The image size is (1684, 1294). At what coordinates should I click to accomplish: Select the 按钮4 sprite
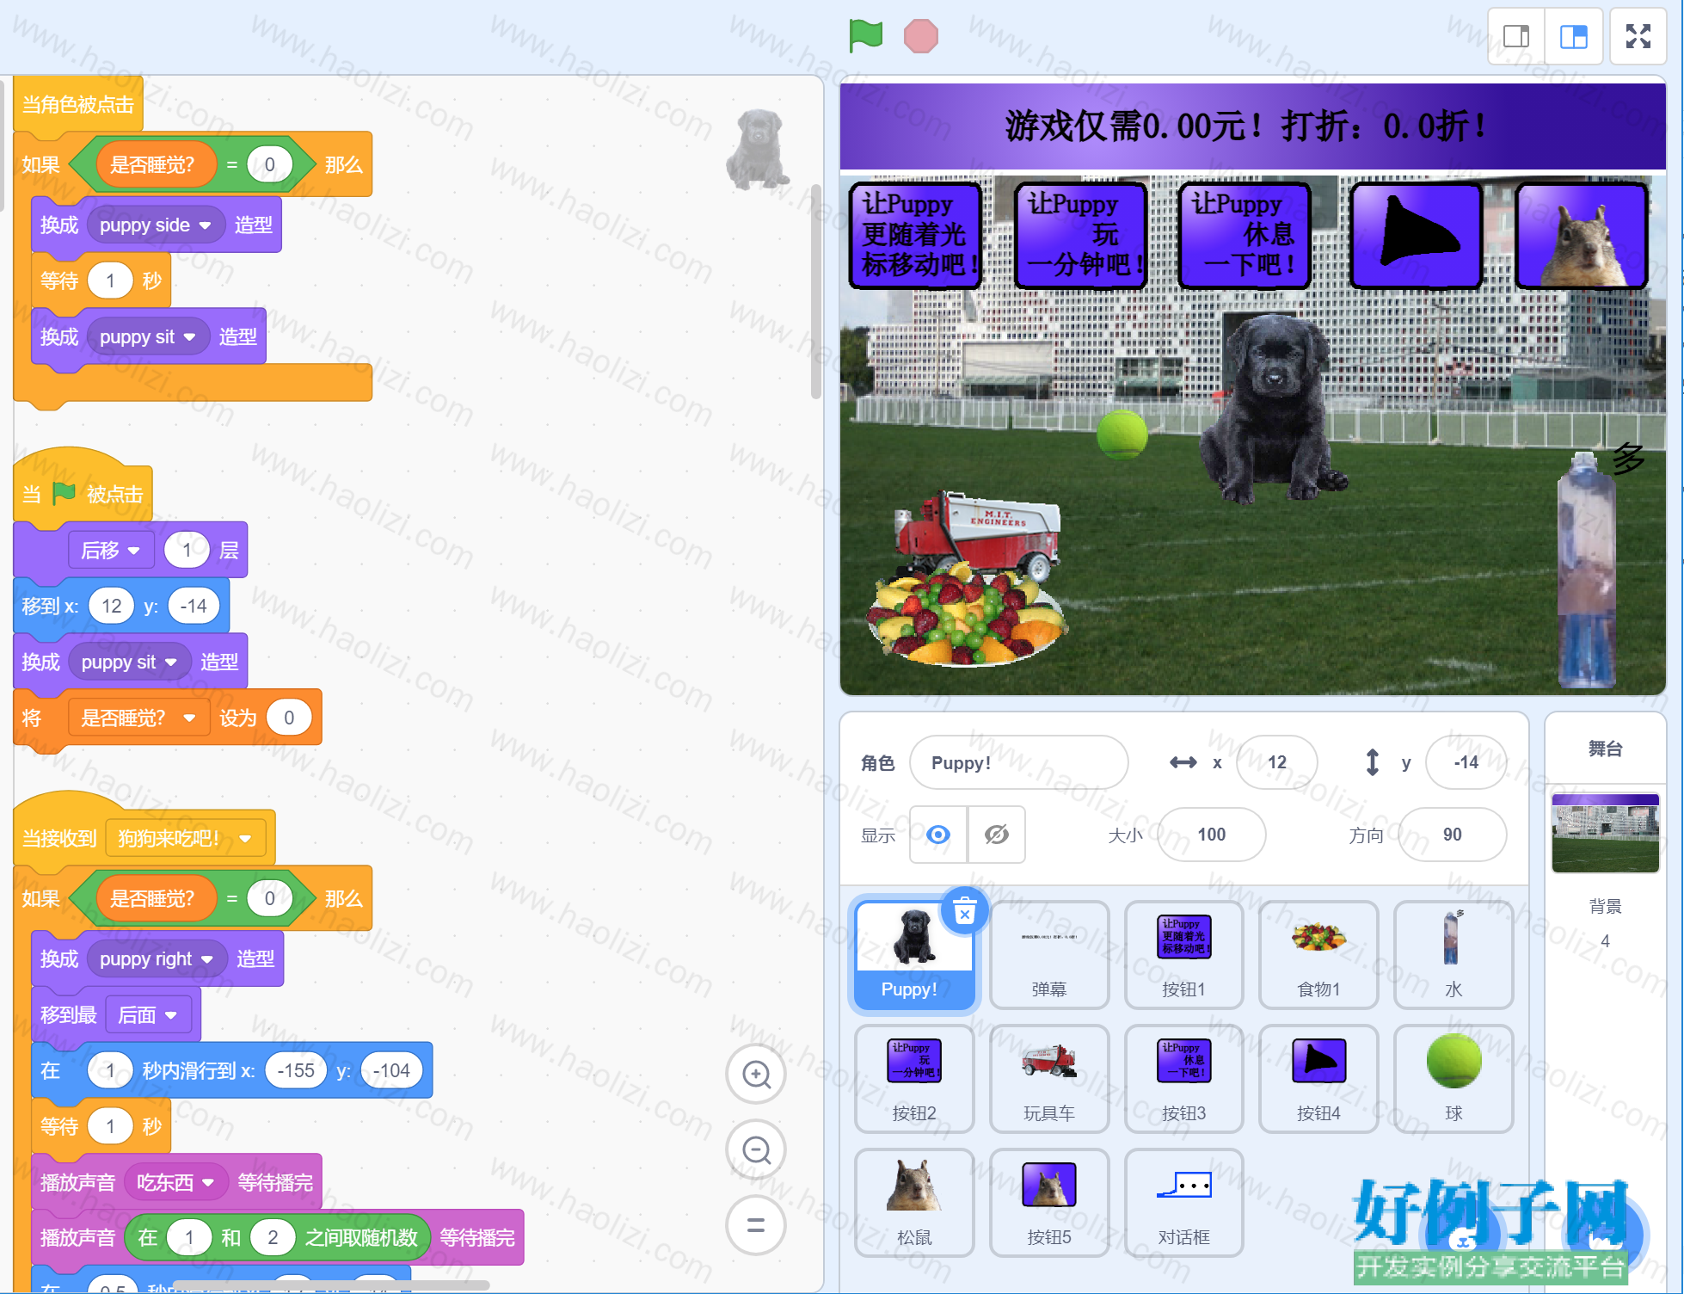[1318, 1079]
